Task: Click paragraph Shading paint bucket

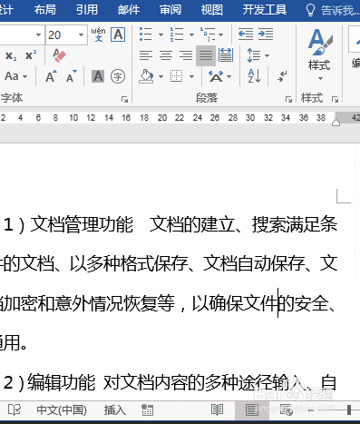Action: pyautogui.click(x=146, y=76)
